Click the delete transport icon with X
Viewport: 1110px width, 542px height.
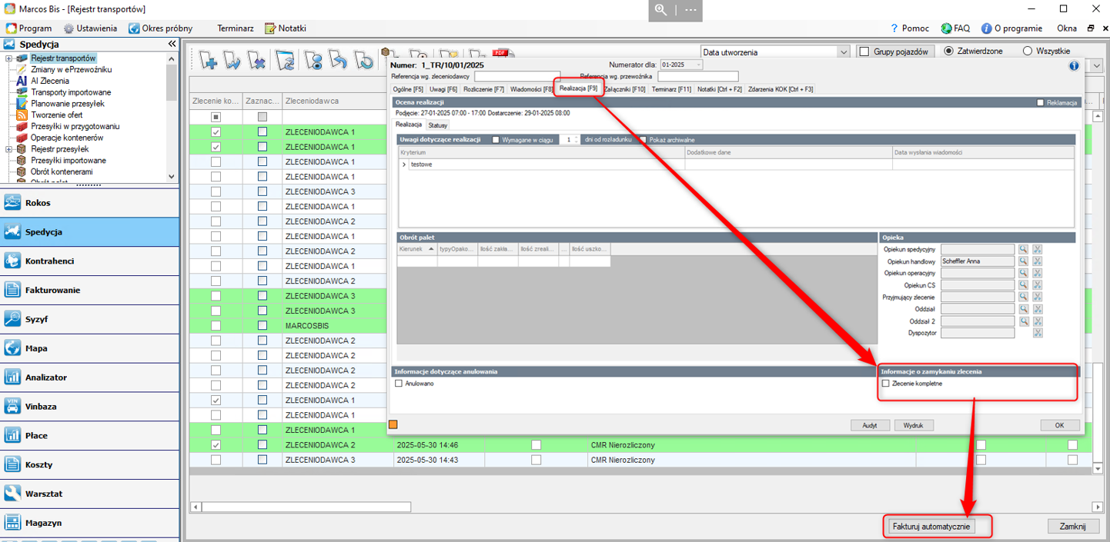pos(257,60)
